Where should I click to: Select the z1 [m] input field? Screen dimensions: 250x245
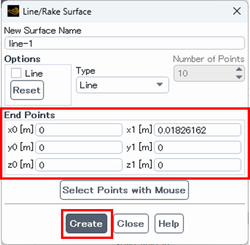tap(198, 165)
